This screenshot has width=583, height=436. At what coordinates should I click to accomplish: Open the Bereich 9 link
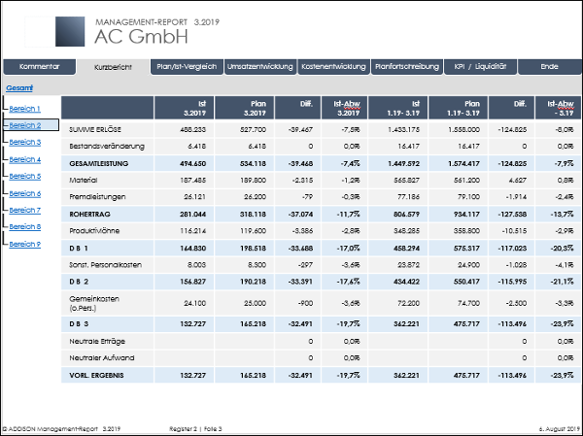pos(25,244)
